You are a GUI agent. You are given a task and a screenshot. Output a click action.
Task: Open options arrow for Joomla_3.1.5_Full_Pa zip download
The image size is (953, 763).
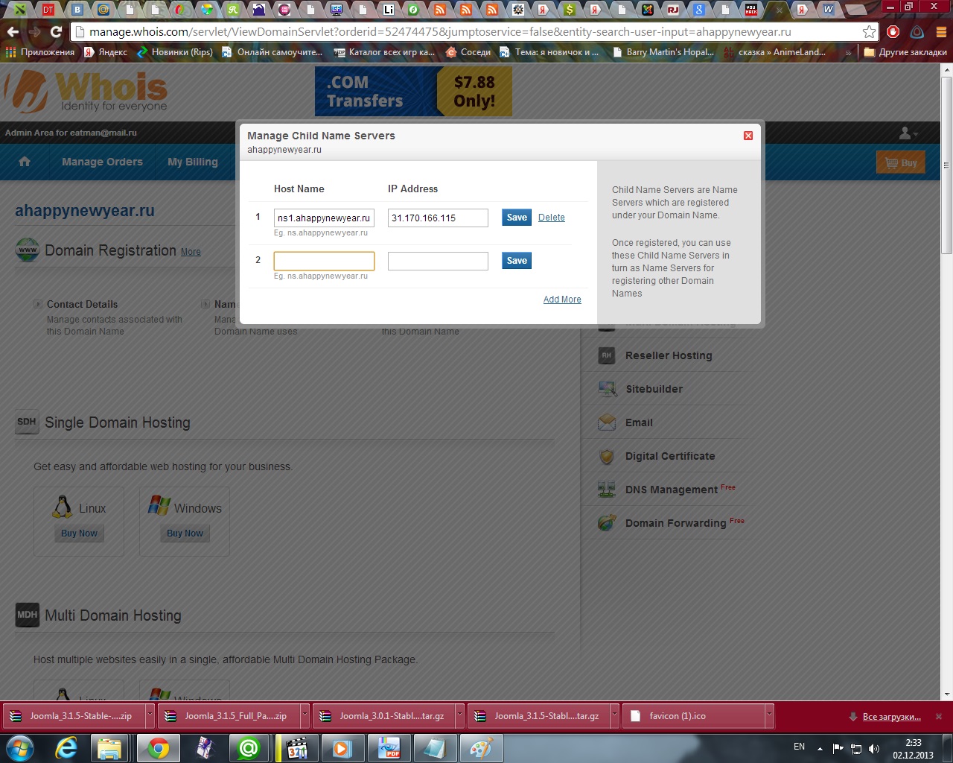[x=305, y=716]
